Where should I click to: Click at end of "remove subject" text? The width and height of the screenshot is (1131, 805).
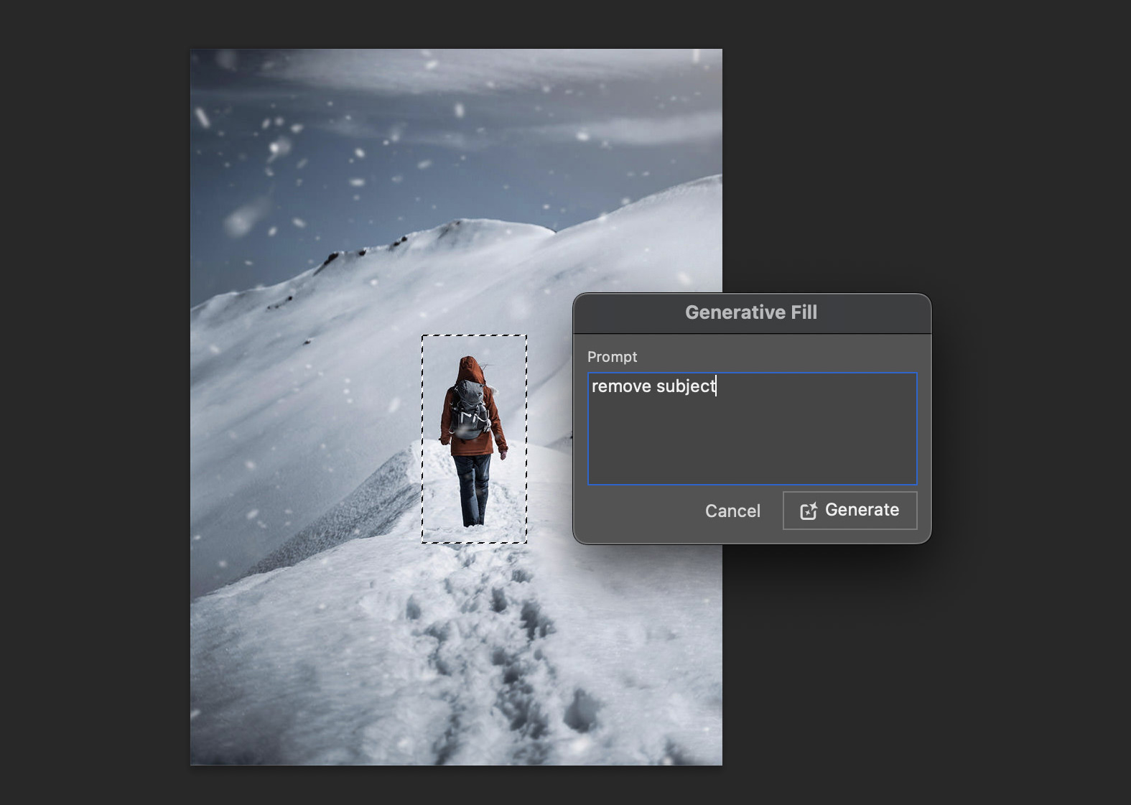click(x=716, y=386)
